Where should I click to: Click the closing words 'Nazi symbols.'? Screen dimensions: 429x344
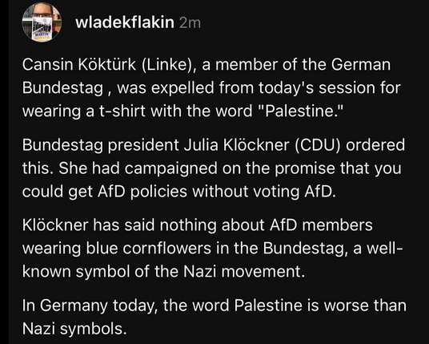[x=74, y=329]
